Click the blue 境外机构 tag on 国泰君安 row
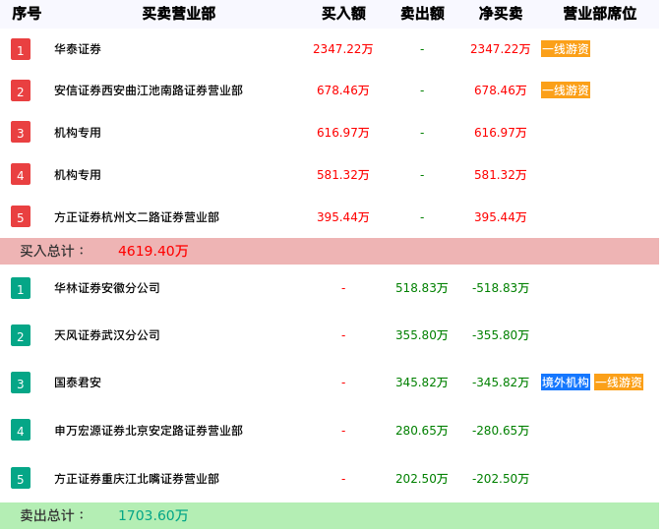Screen dimensions: 665x531 tap(566, 383)
